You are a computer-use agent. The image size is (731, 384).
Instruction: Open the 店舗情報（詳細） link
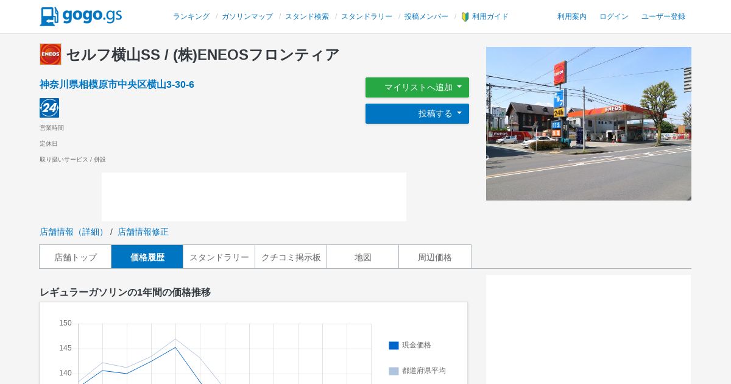74,232
